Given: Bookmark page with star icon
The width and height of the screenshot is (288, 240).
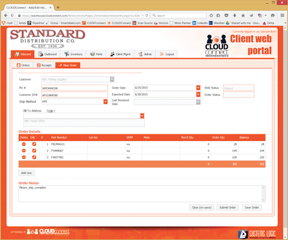Looking at the screenshot, I should 211,15.
